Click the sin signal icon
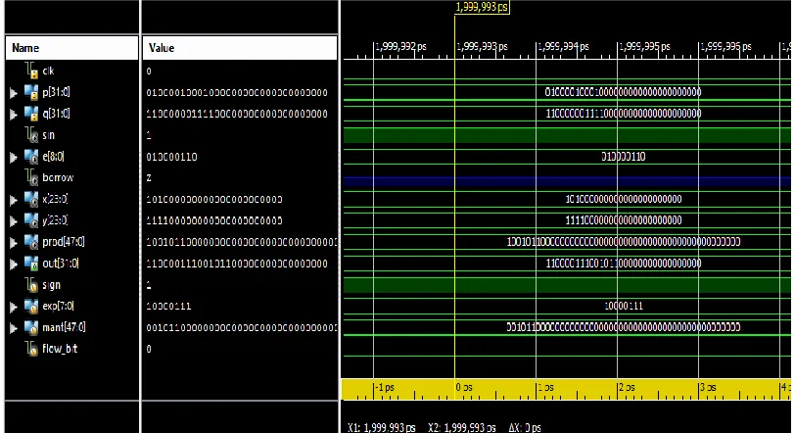 click(x=31, y=135)
